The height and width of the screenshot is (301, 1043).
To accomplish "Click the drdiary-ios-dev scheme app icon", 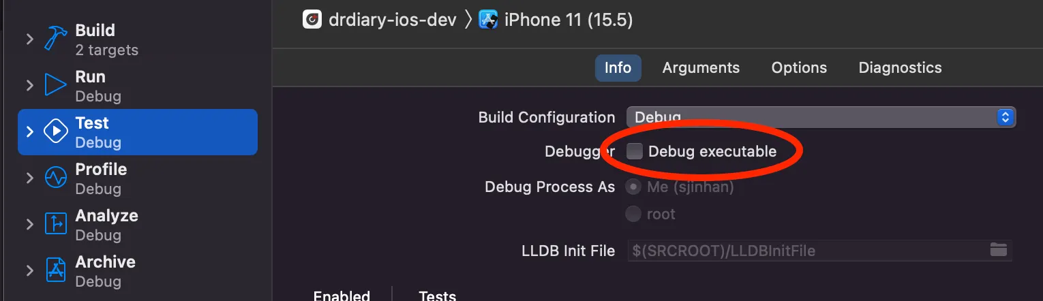I will pyautogui.click(x=312, y=19).
